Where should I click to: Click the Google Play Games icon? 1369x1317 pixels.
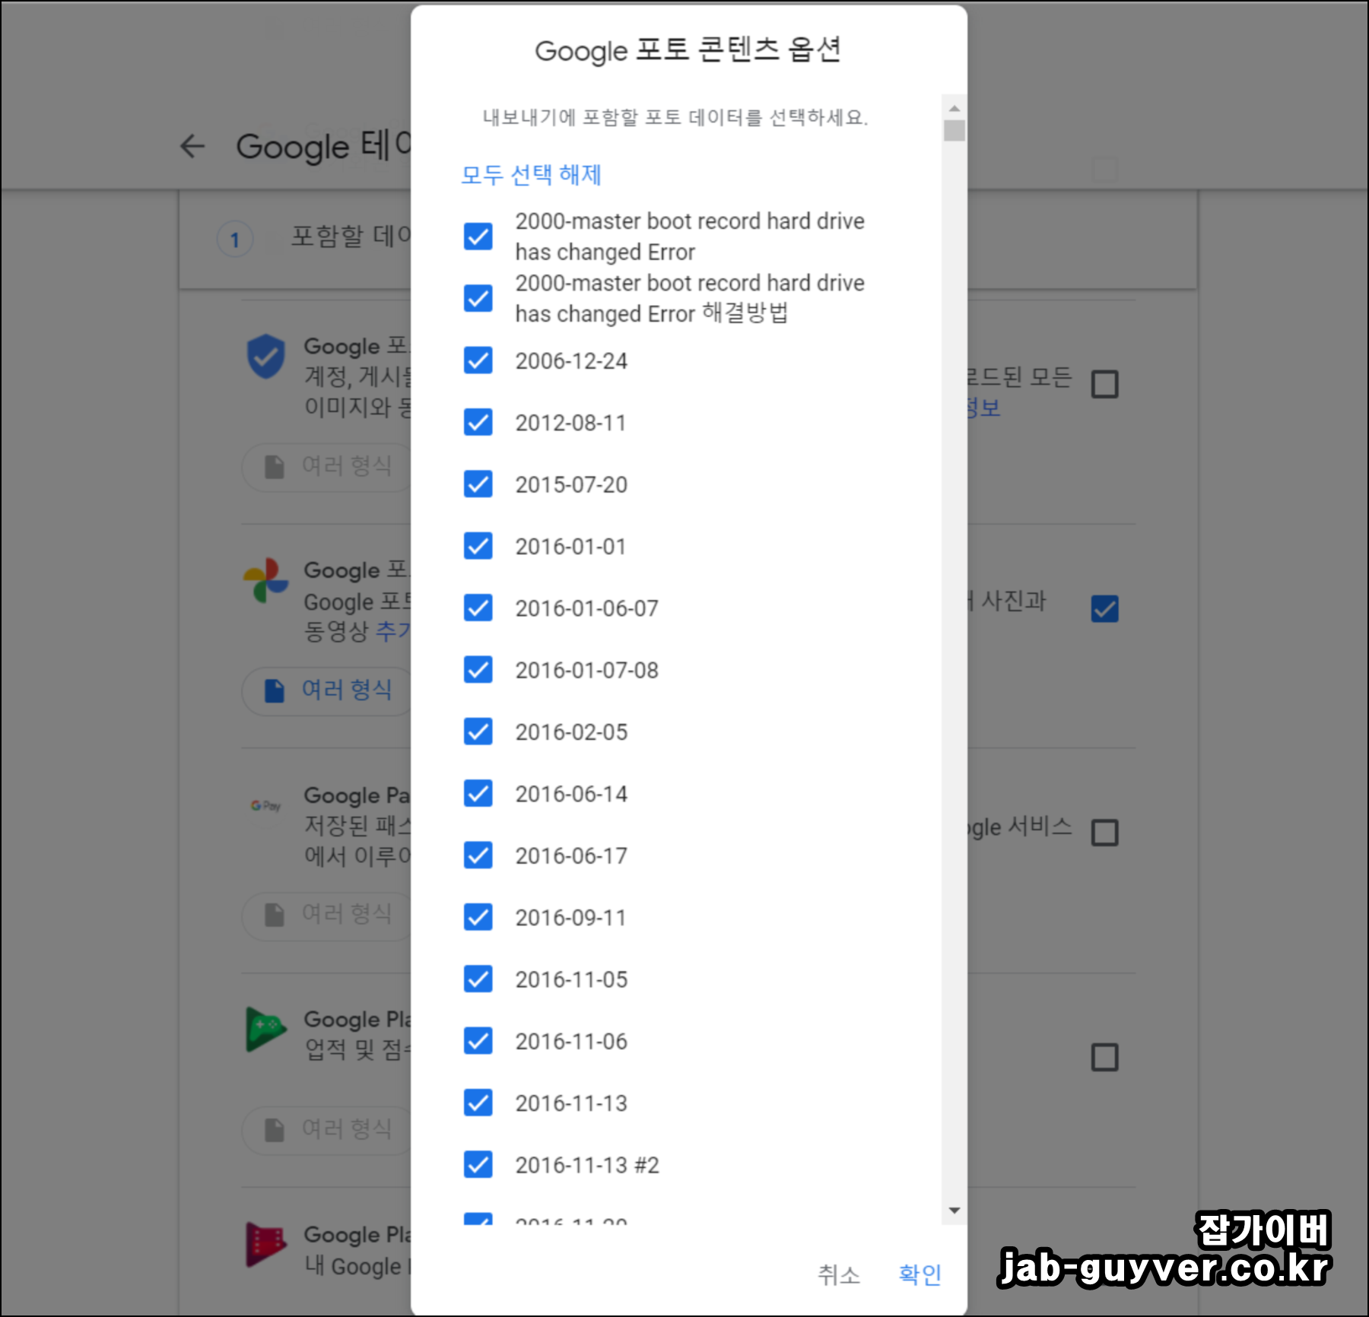[265, 1030]
